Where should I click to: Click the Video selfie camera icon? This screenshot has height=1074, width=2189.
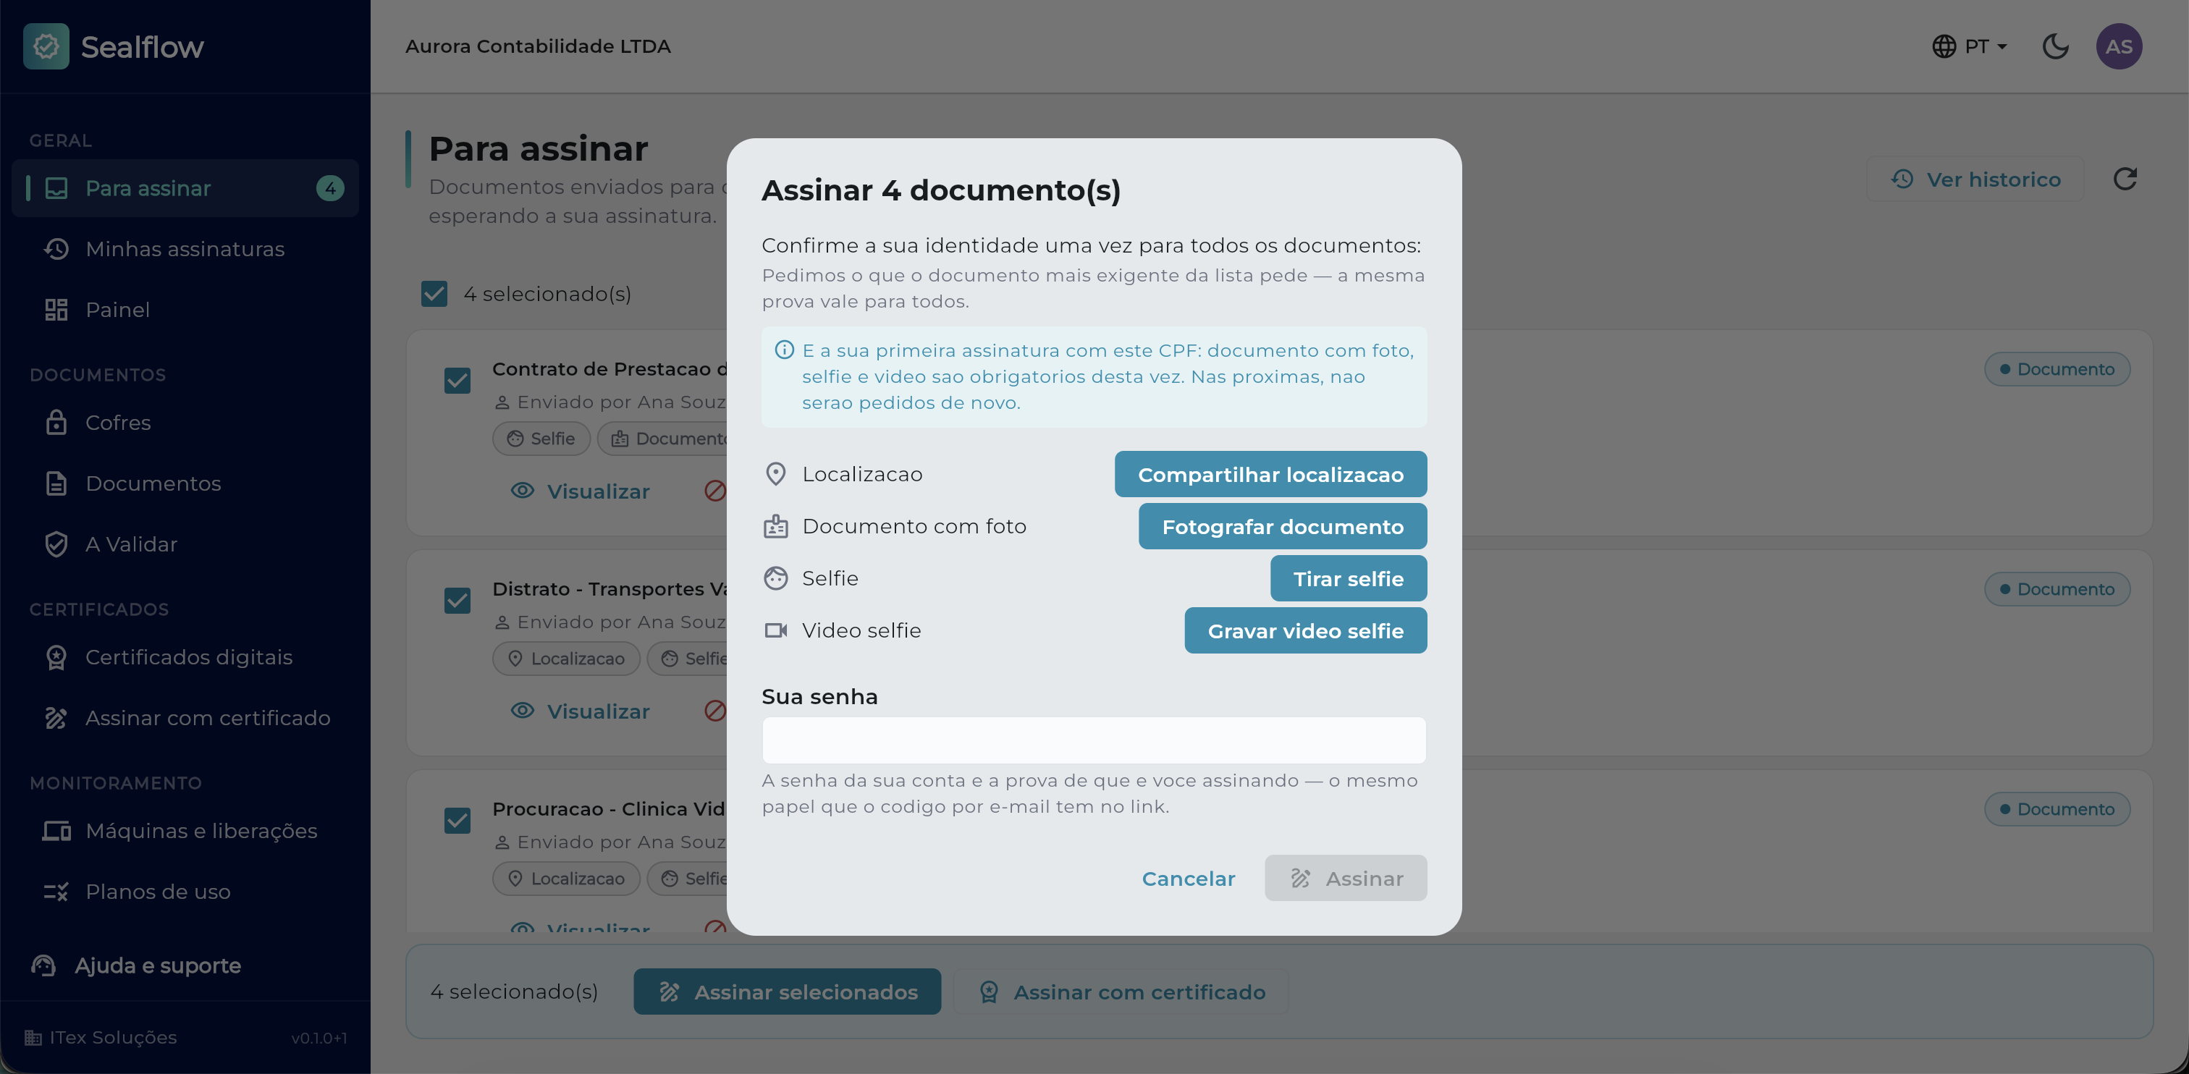[x=775, y=630]
